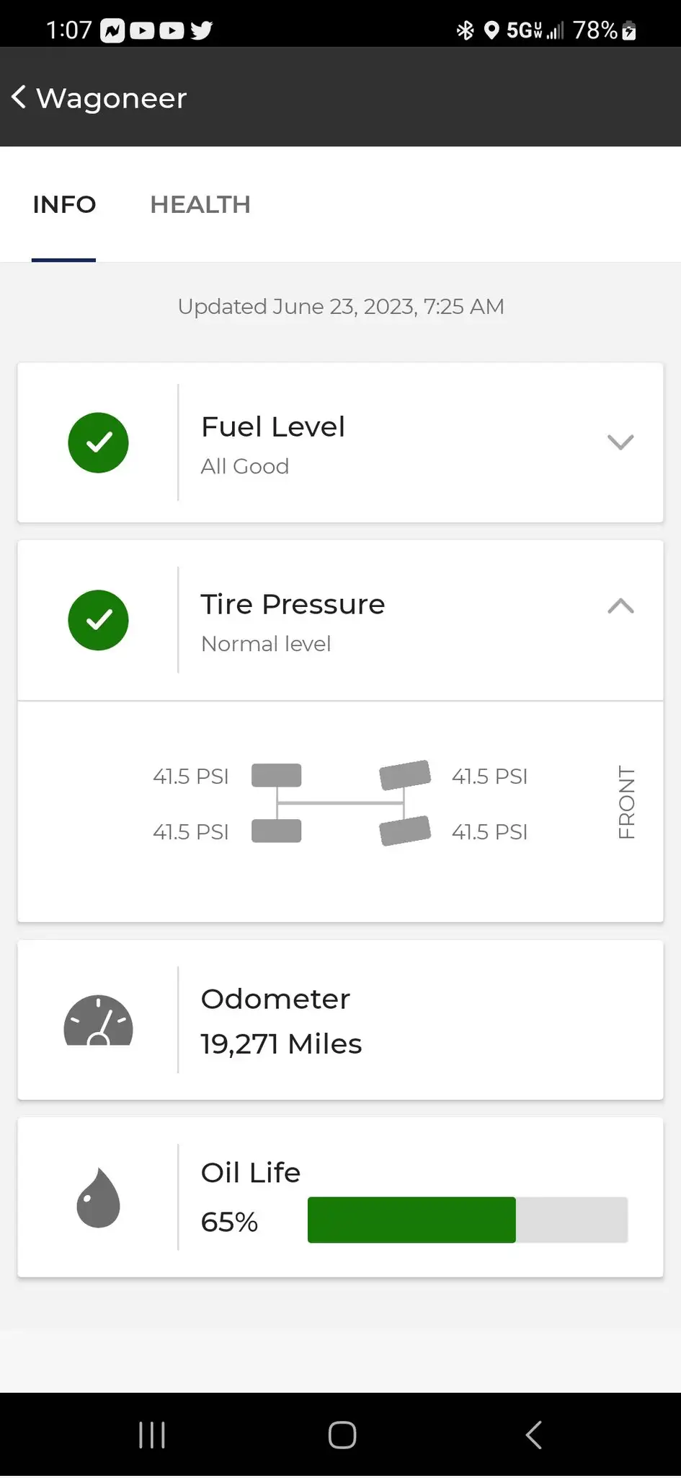
Task: Switch to the HEALTH tab
Action: [200, 205]
